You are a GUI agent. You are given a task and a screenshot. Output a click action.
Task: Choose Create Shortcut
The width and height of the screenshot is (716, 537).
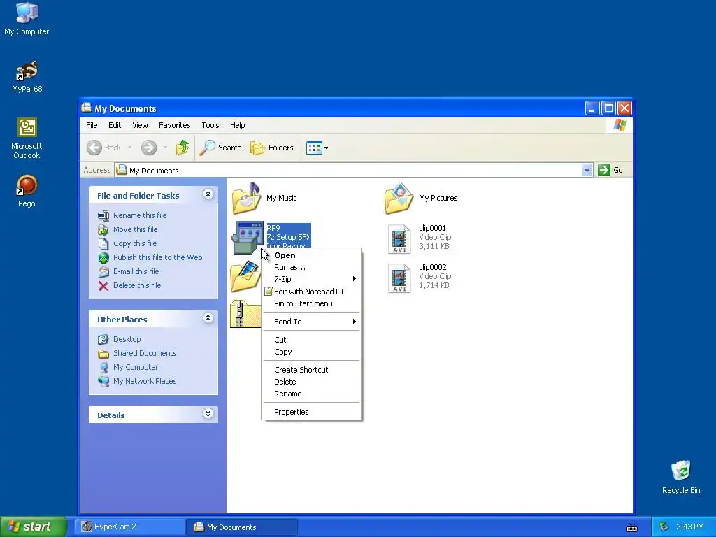click(311, 370)
